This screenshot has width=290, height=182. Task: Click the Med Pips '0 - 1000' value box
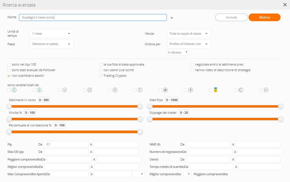click(172, 100)
